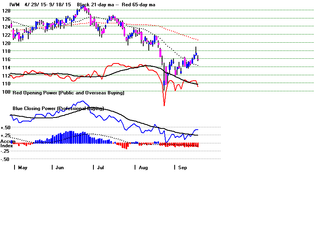Click the Blue Closing Power peak in late June
Screen dimensions: 314x235
[x=83, y=101]
